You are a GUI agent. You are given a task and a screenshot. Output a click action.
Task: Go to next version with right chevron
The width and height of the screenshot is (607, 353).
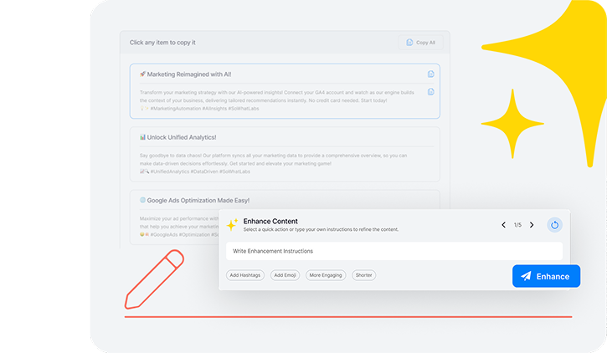pyautogui.click(x=532, y=225)
